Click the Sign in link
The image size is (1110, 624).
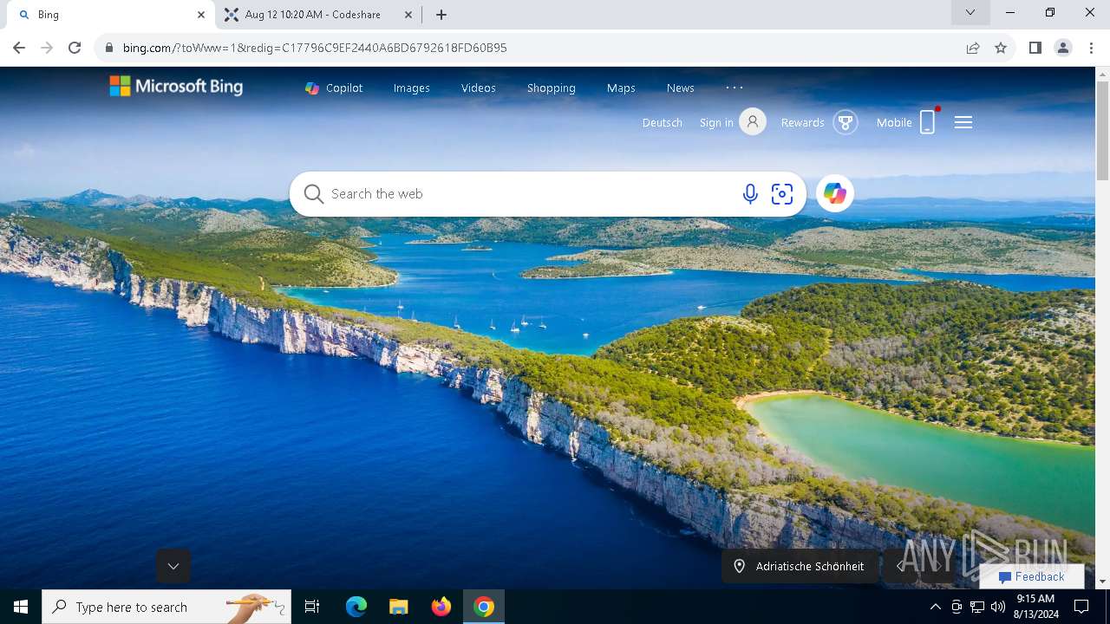click(x=716, y=122)
